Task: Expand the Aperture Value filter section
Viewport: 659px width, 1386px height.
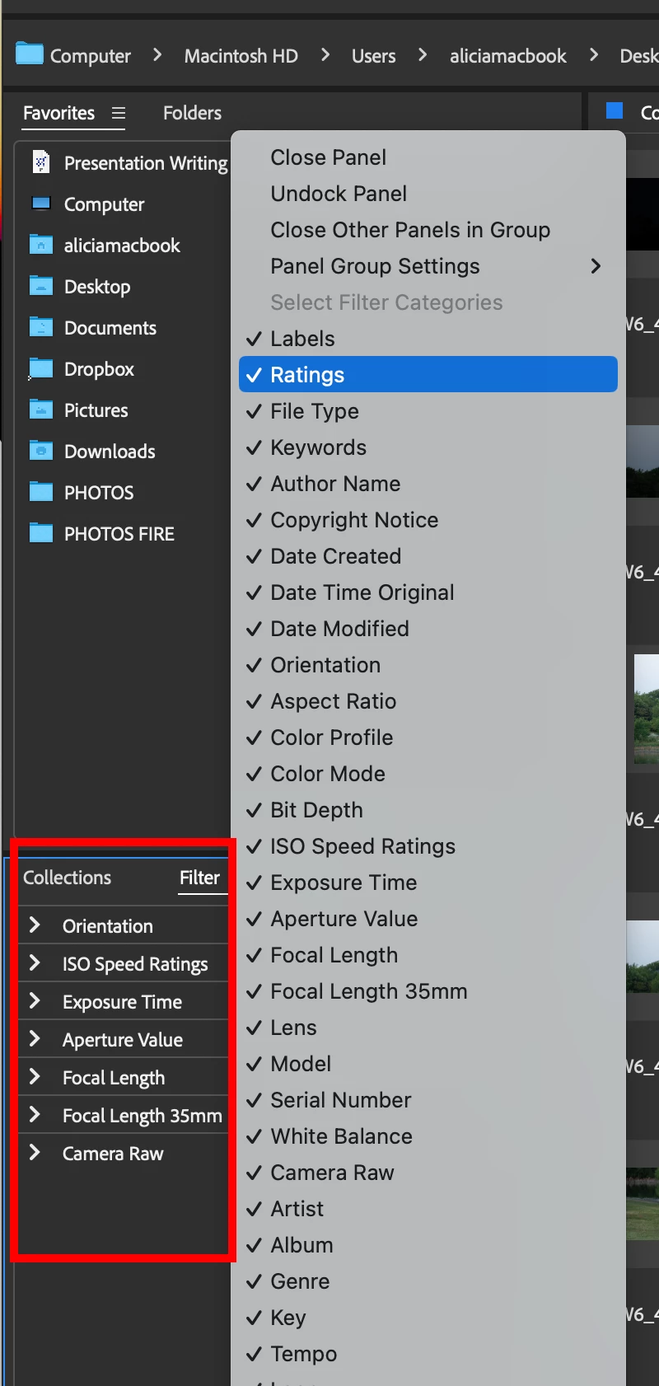Action: pos(35,1039)
